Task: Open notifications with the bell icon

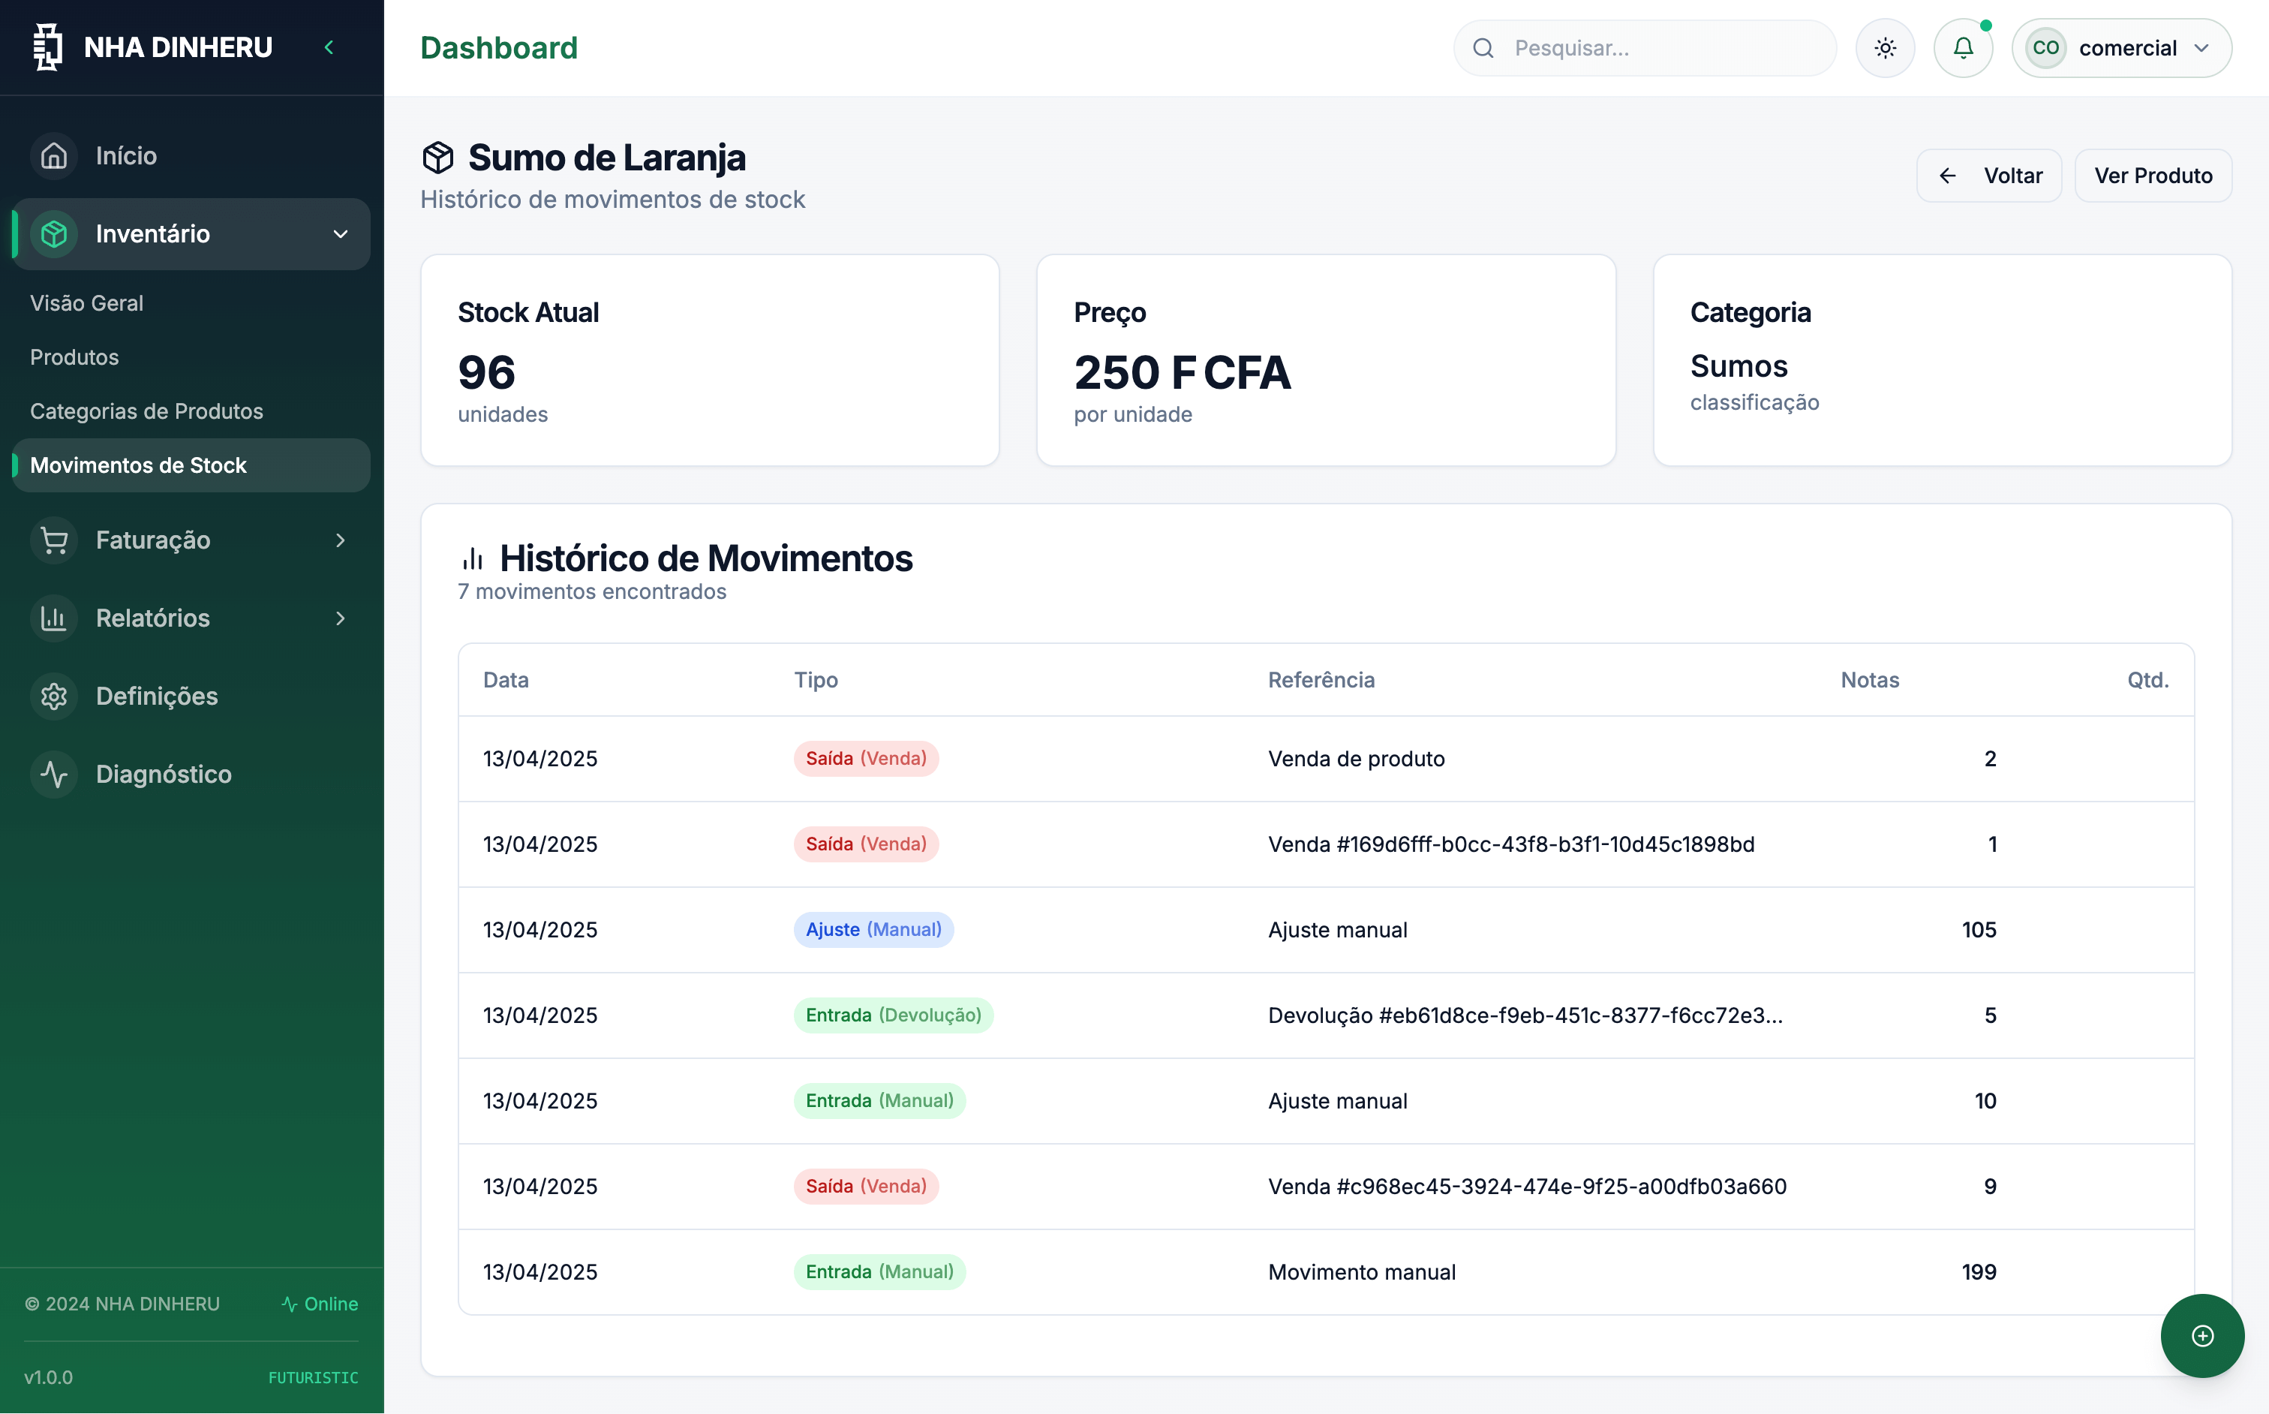Action: pos(1962,48)
